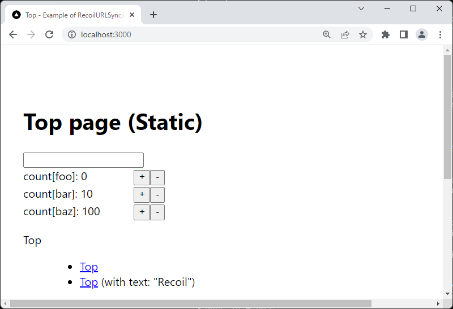Screen dimensions: 453x309
Task: Select the 'Top - Example of RecoilURLSync' tab
Action: tap(73, 15)
